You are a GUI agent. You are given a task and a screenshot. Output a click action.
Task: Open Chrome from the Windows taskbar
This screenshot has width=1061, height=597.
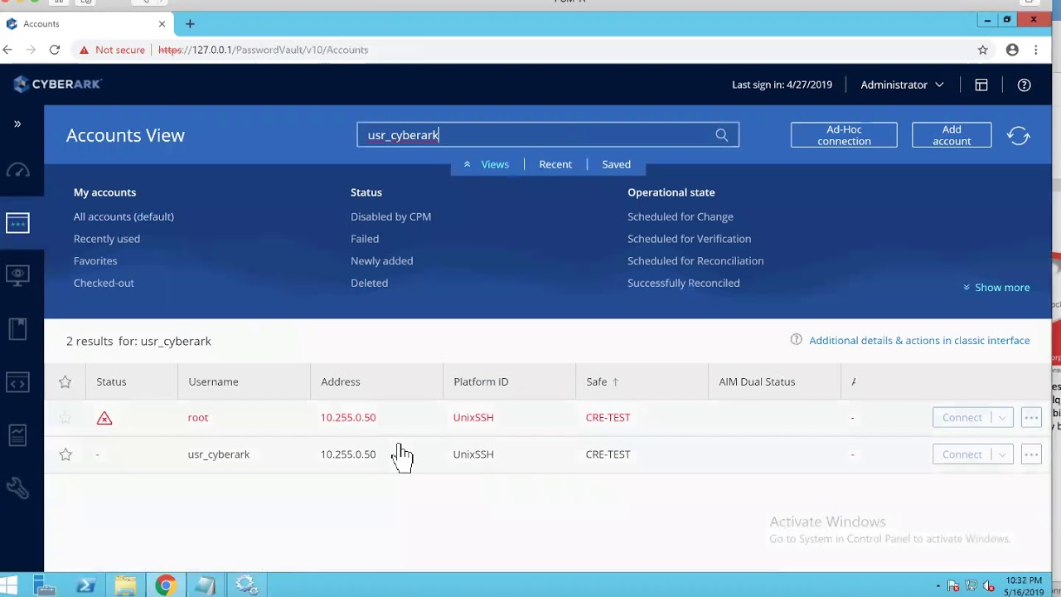tap(166, 586)
